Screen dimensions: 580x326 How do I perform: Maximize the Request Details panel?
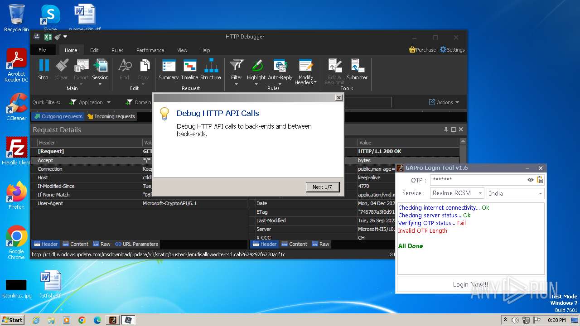pyautogui.click(x=454, y=129)
